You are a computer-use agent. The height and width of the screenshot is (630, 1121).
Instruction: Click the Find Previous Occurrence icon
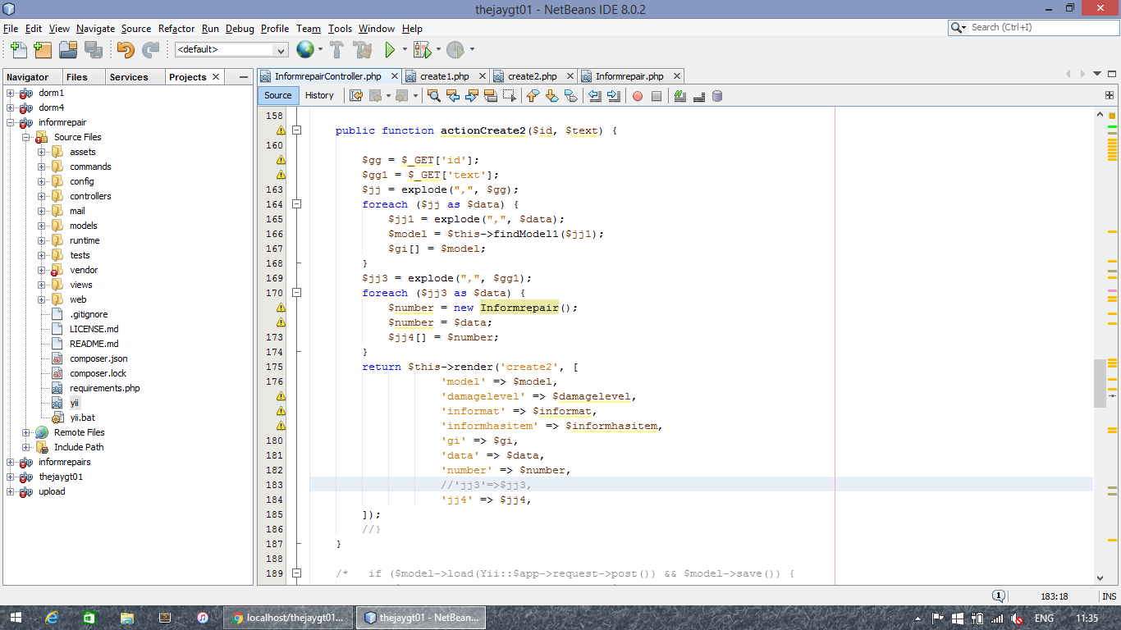453,95
